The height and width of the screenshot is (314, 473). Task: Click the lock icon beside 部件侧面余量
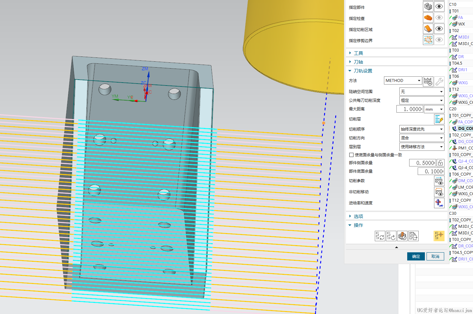tap(441, 163)
